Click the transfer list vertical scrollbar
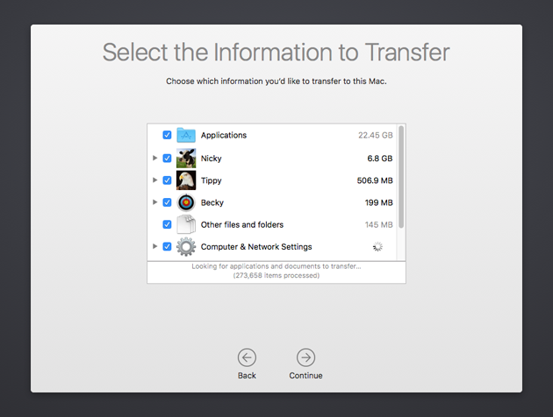 (x=401, y=177)
